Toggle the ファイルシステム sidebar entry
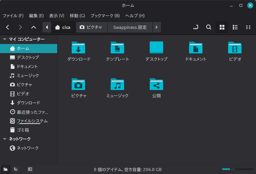The height and width of the screenshot is (174, 256). [32, 121]
